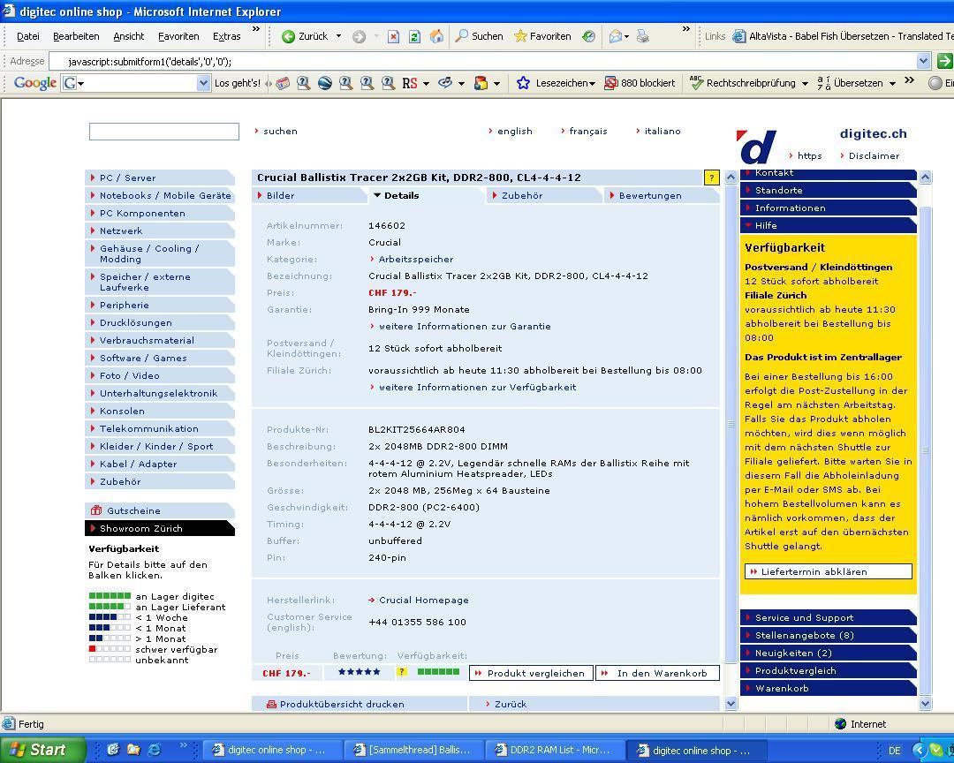Open Showroom Zürich sidebar item
The image size is (954, 763).
pyautogui.click(x=159, y=528)
